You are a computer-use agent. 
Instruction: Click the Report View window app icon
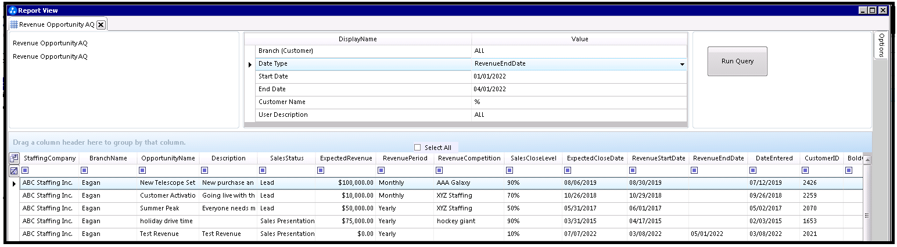pyautogui.click(x=13, y=10)
